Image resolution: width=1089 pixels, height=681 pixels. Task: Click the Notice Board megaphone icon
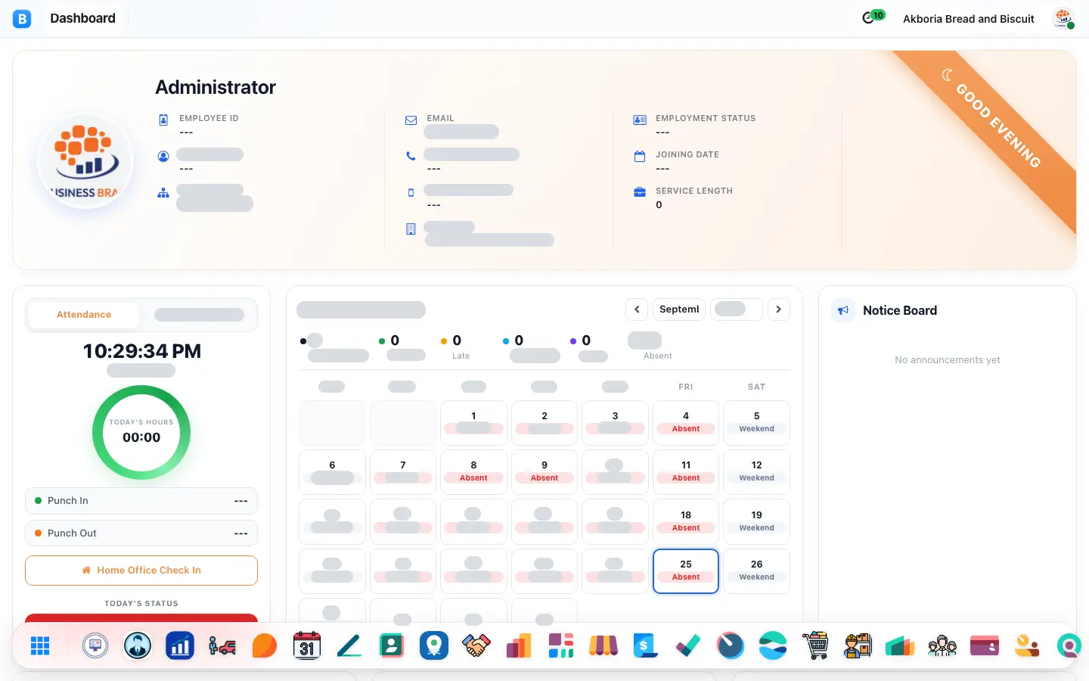click(843, 310)
